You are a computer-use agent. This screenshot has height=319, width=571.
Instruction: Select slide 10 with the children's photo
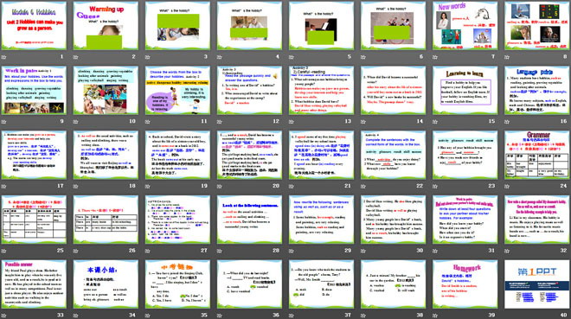106,90
